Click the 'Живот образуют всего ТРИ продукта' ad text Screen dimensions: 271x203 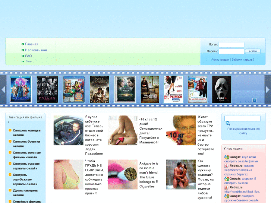[206, 135]
